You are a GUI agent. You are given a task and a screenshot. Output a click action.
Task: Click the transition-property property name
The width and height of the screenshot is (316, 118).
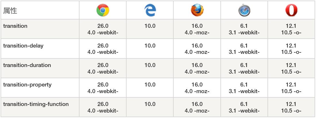pyautogui.click(x=27, y=84)
